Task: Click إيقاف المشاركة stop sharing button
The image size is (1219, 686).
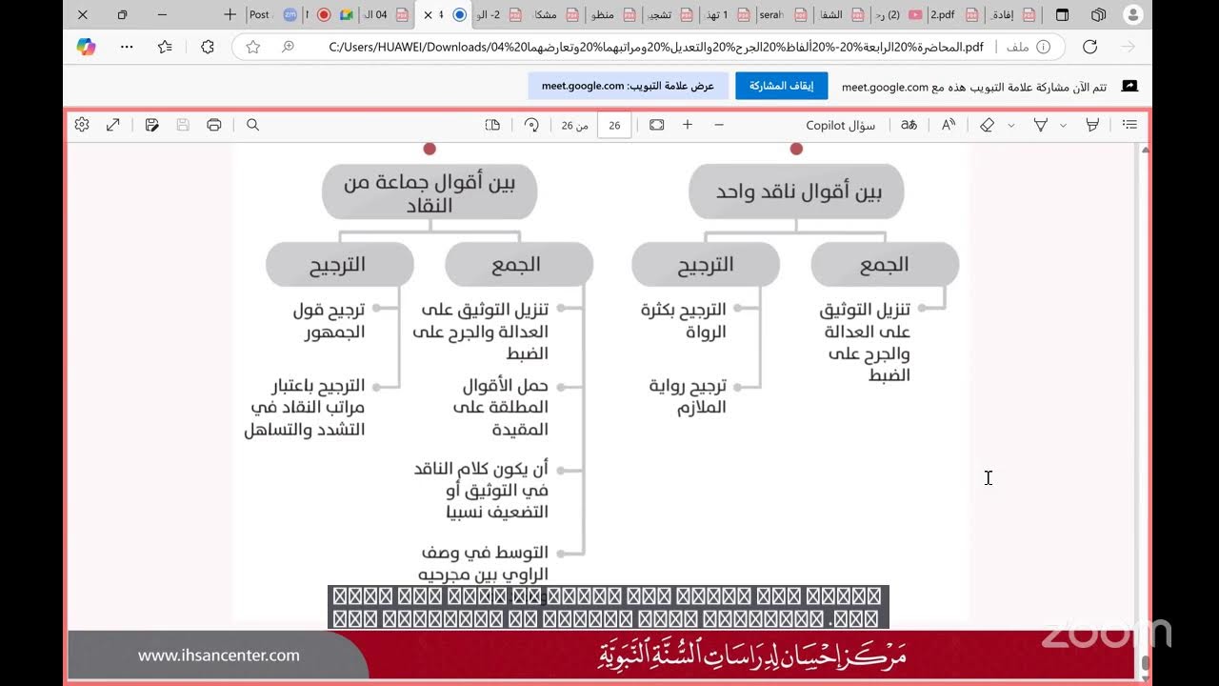Action: 781,86
